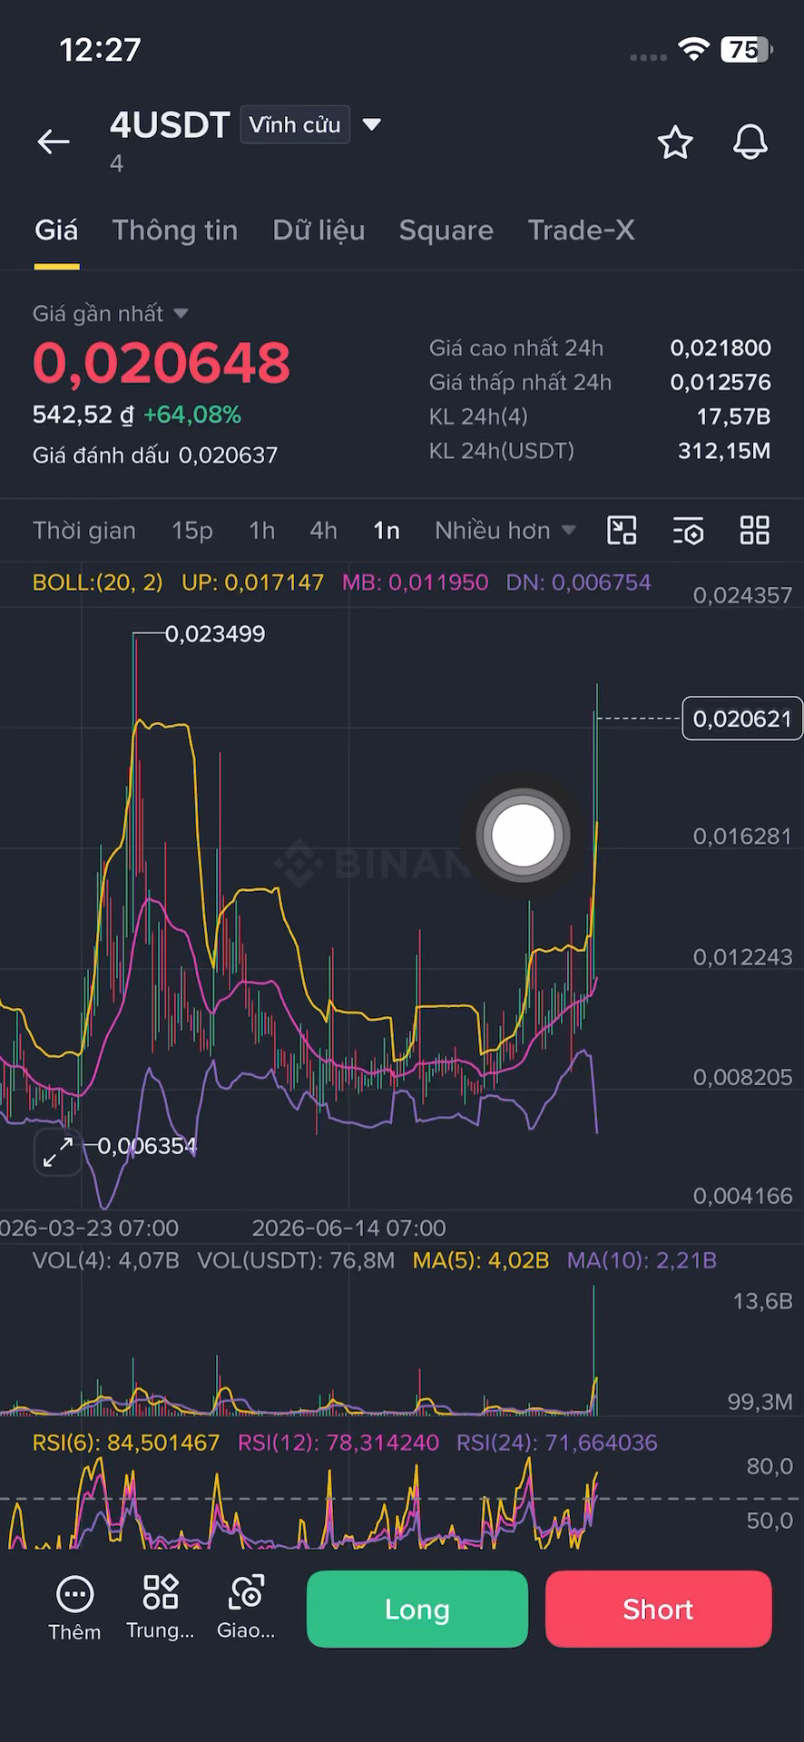
Task: Tap the back arrow icon
Action: click(x=54, y=142)
